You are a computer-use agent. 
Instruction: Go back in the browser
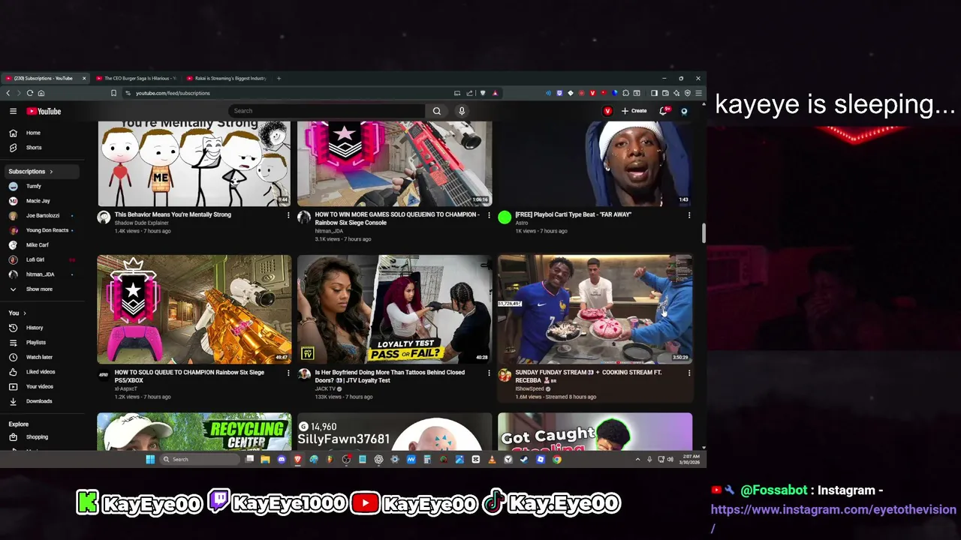click(8, 93)
